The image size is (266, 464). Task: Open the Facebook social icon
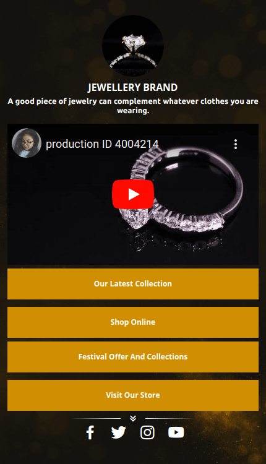[90, 432]
